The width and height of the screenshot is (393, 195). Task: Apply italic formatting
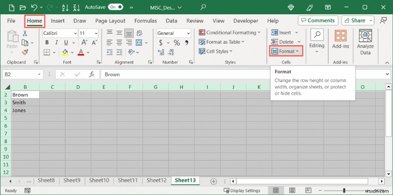(x=56, y=43)
